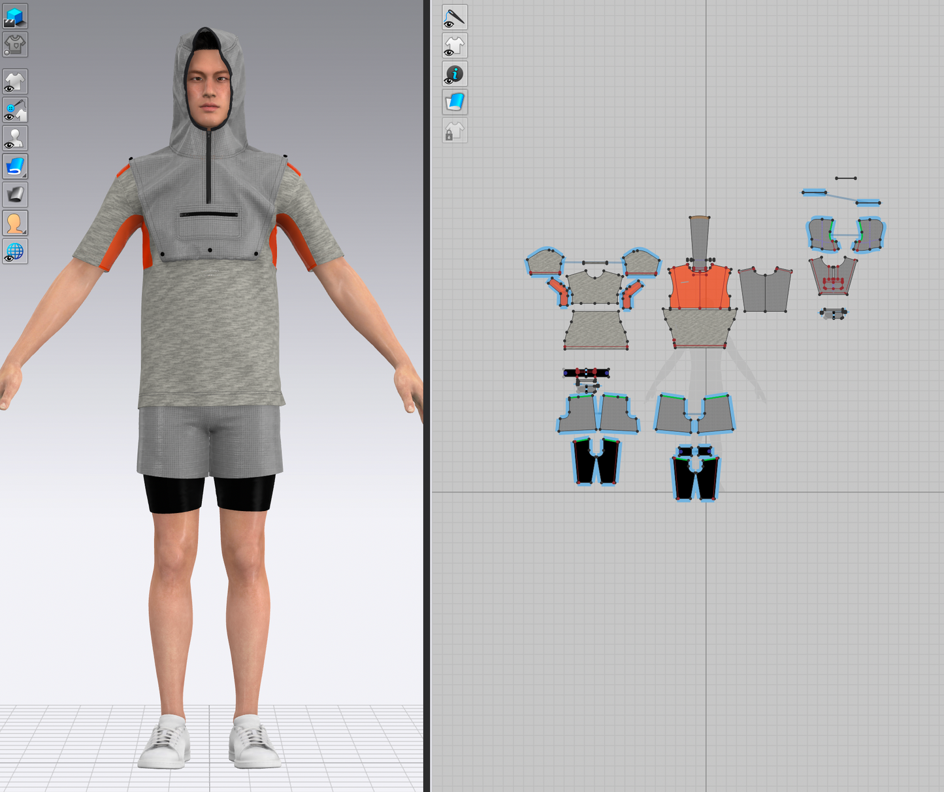This screenshot has height=792, width=944.
Task: Select the black waistband strip pattern
Action: coord(587,373)
